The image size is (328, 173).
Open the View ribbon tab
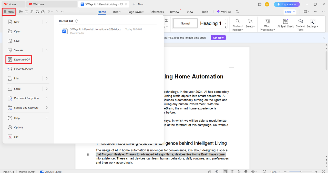tap(190, 12)
